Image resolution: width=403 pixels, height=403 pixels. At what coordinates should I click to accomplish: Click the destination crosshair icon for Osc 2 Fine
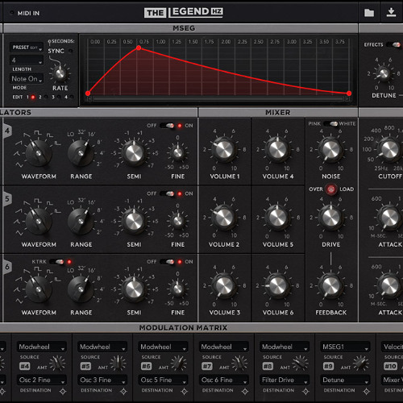pos(63,392)
